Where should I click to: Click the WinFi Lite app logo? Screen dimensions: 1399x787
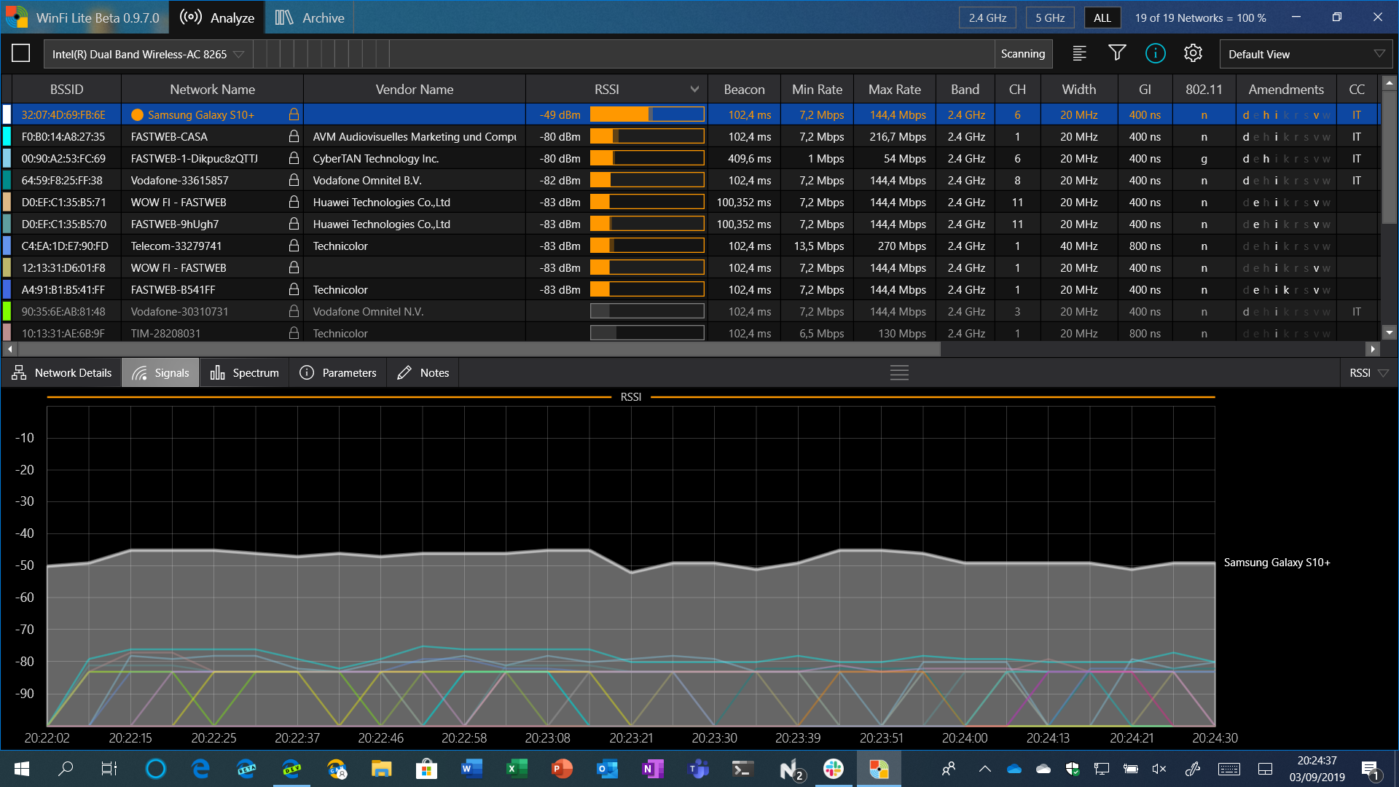click(x=16, y=17)
